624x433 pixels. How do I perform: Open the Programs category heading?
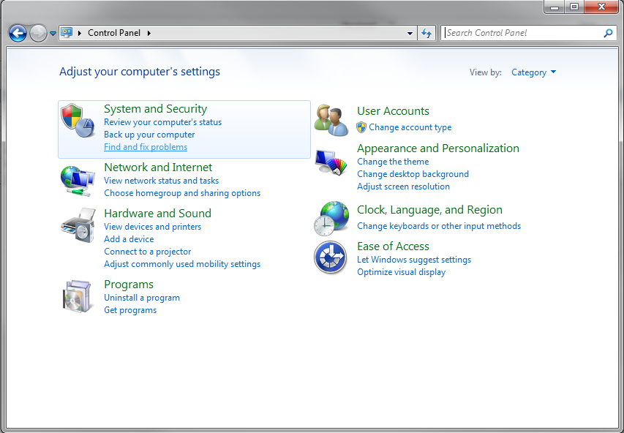pos(129,285)
